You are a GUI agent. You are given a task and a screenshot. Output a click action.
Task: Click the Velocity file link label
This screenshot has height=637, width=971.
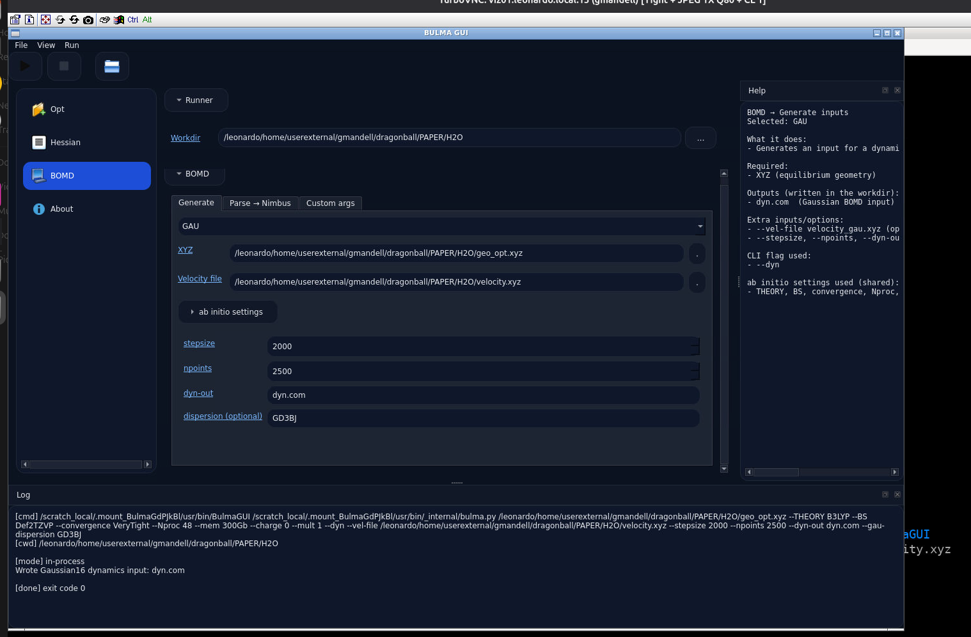pyautogui.click(x=200, y=279)
